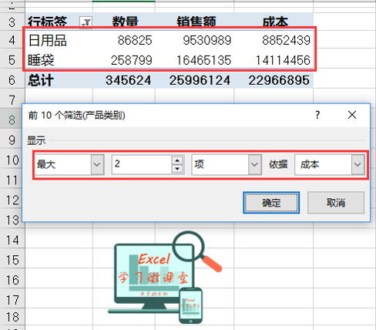Select row header 6
Screen dimensions: 376x330
tap(12, 80)
